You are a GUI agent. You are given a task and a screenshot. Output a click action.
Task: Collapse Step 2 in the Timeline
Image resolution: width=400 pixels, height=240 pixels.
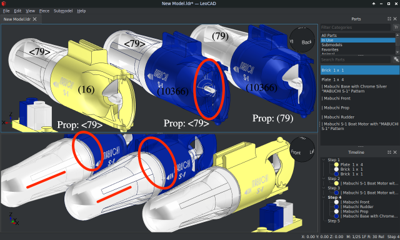point(324,179)
